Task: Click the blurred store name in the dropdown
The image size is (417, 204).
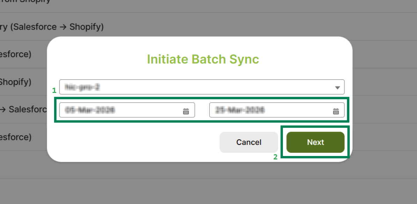Action: pos(82,87)
